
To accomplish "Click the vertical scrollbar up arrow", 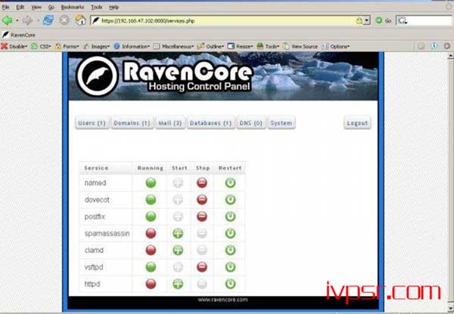I will point(450,57).
